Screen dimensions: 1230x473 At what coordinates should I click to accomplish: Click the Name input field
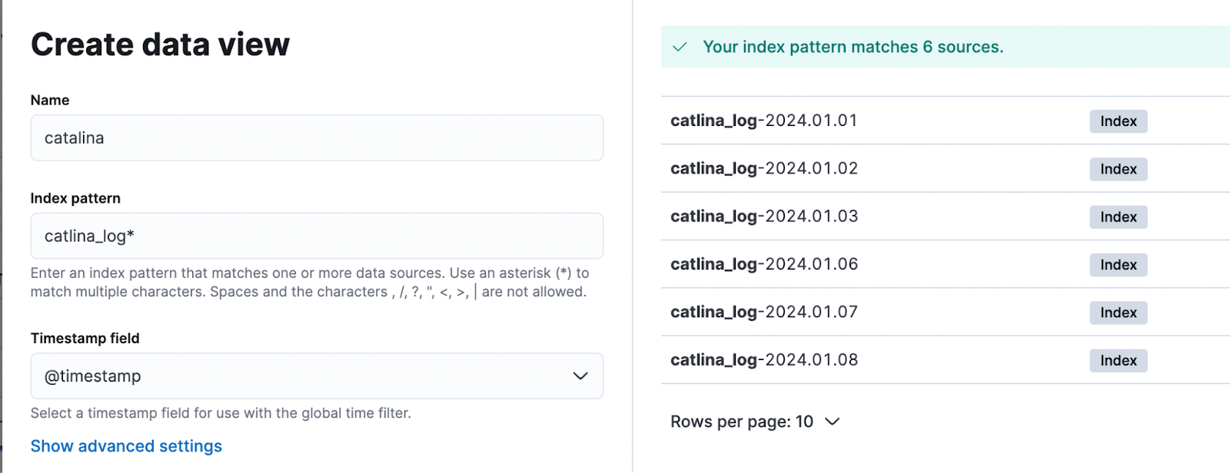point(317,138)
